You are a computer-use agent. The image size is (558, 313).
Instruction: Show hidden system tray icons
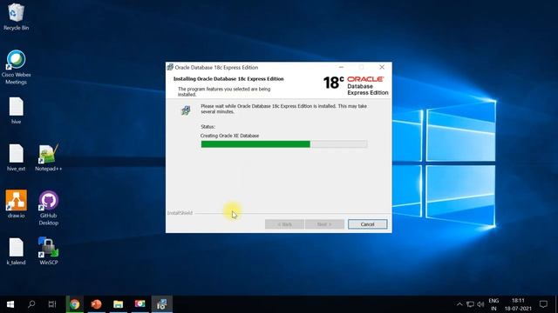tap(459, 304)
